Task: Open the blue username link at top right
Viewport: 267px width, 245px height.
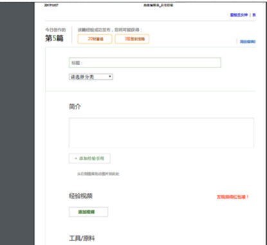Action: point(239,15)
